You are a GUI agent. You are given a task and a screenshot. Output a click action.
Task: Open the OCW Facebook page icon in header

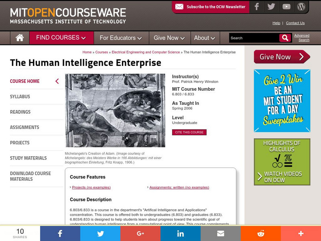(257, 7)
